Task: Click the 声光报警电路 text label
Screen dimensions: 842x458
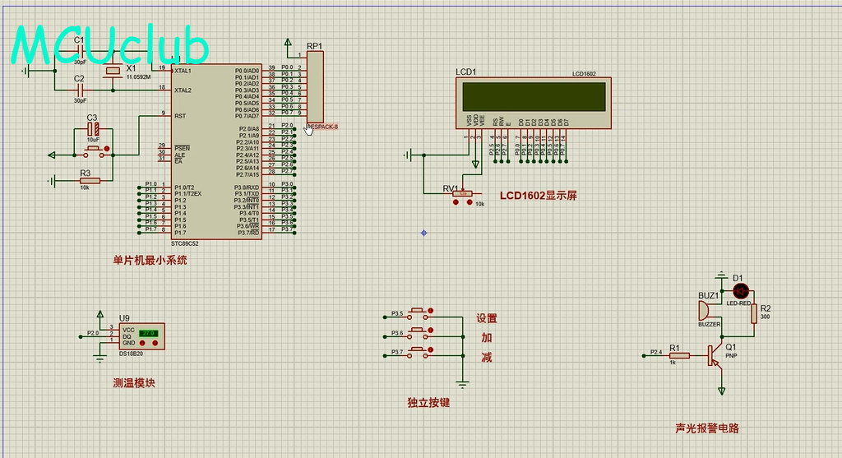Action: [706, 428]
